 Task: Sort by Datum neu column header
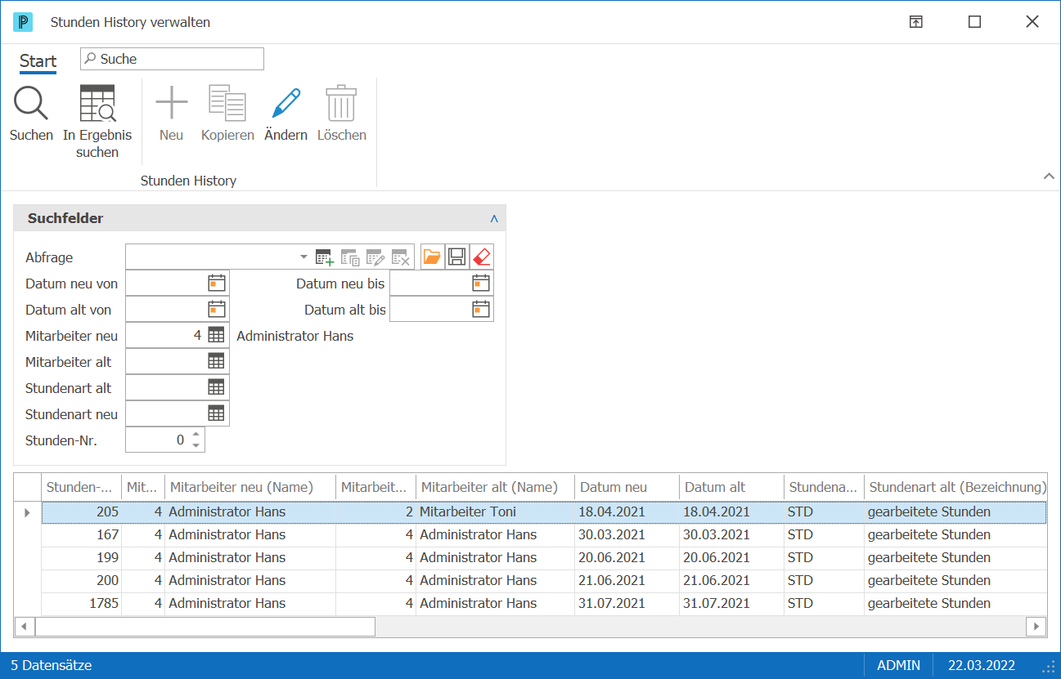coord(627,487)
